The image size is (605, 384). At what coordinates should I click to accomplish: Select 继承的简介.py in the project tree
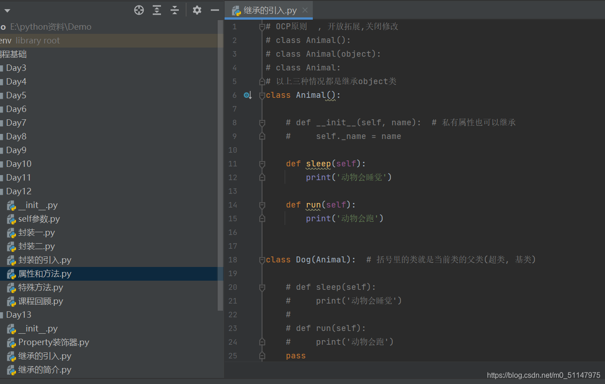[x=45, y=370]
